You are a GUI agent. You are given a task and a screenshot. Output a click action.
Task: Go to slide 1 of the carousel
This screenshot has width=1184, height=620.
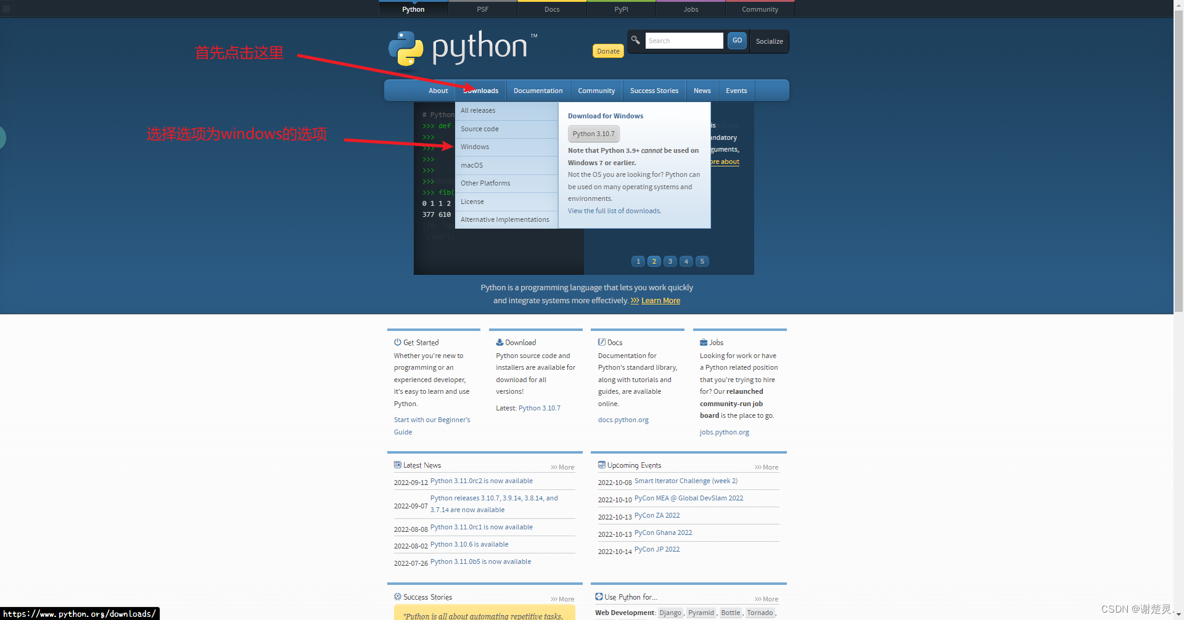coord(638,261)
